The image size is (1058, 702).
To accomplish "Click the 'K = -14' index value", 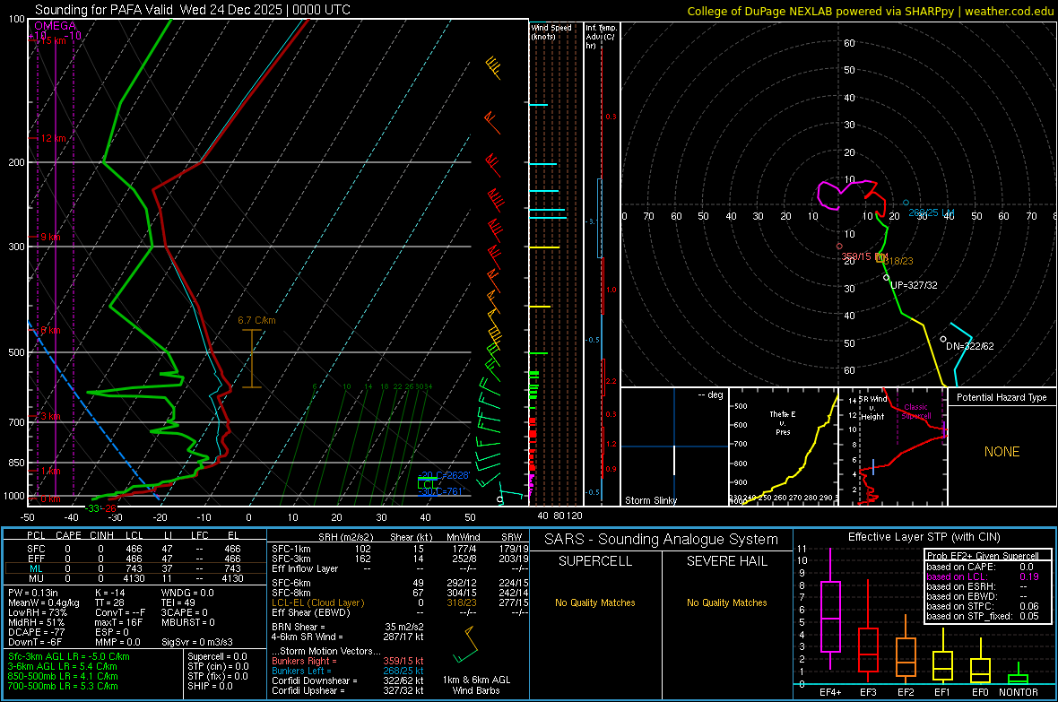I will point(110,593).
